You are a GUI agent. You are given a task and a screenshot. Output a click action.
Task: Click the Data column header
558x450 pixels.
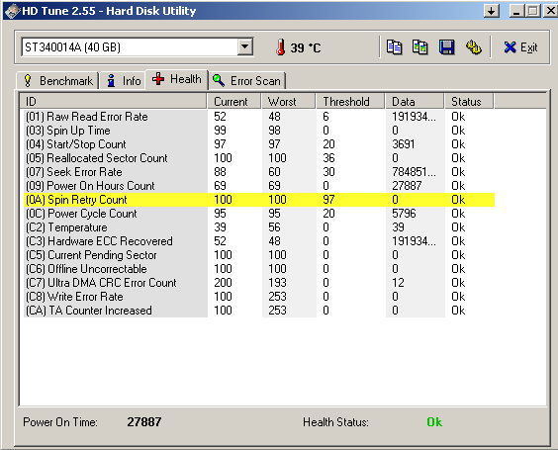415,102
